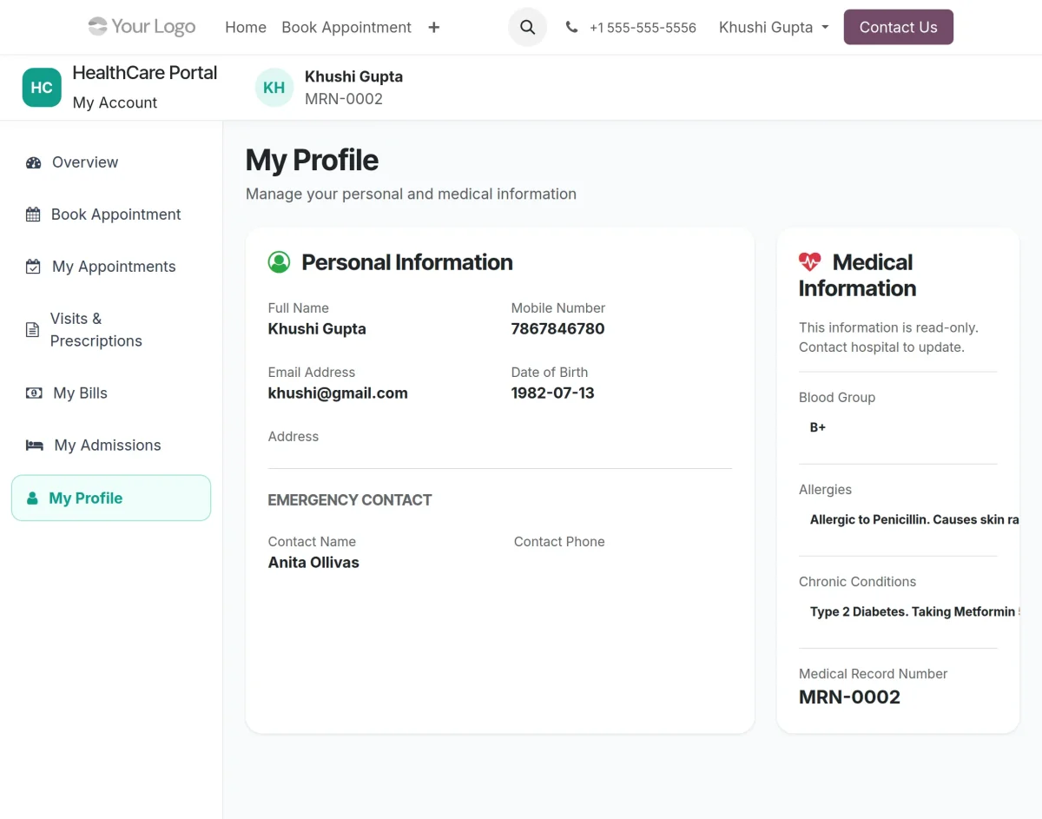Click the Type 2 Diabetes chronic condition text
This screenshot has width=1042, height=819.
914,611
